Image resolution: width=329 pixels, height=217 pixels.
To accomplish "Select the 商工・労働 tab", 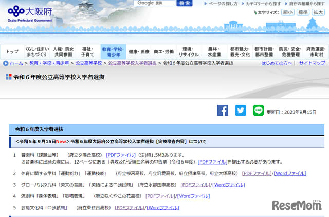I will point(163,51).
